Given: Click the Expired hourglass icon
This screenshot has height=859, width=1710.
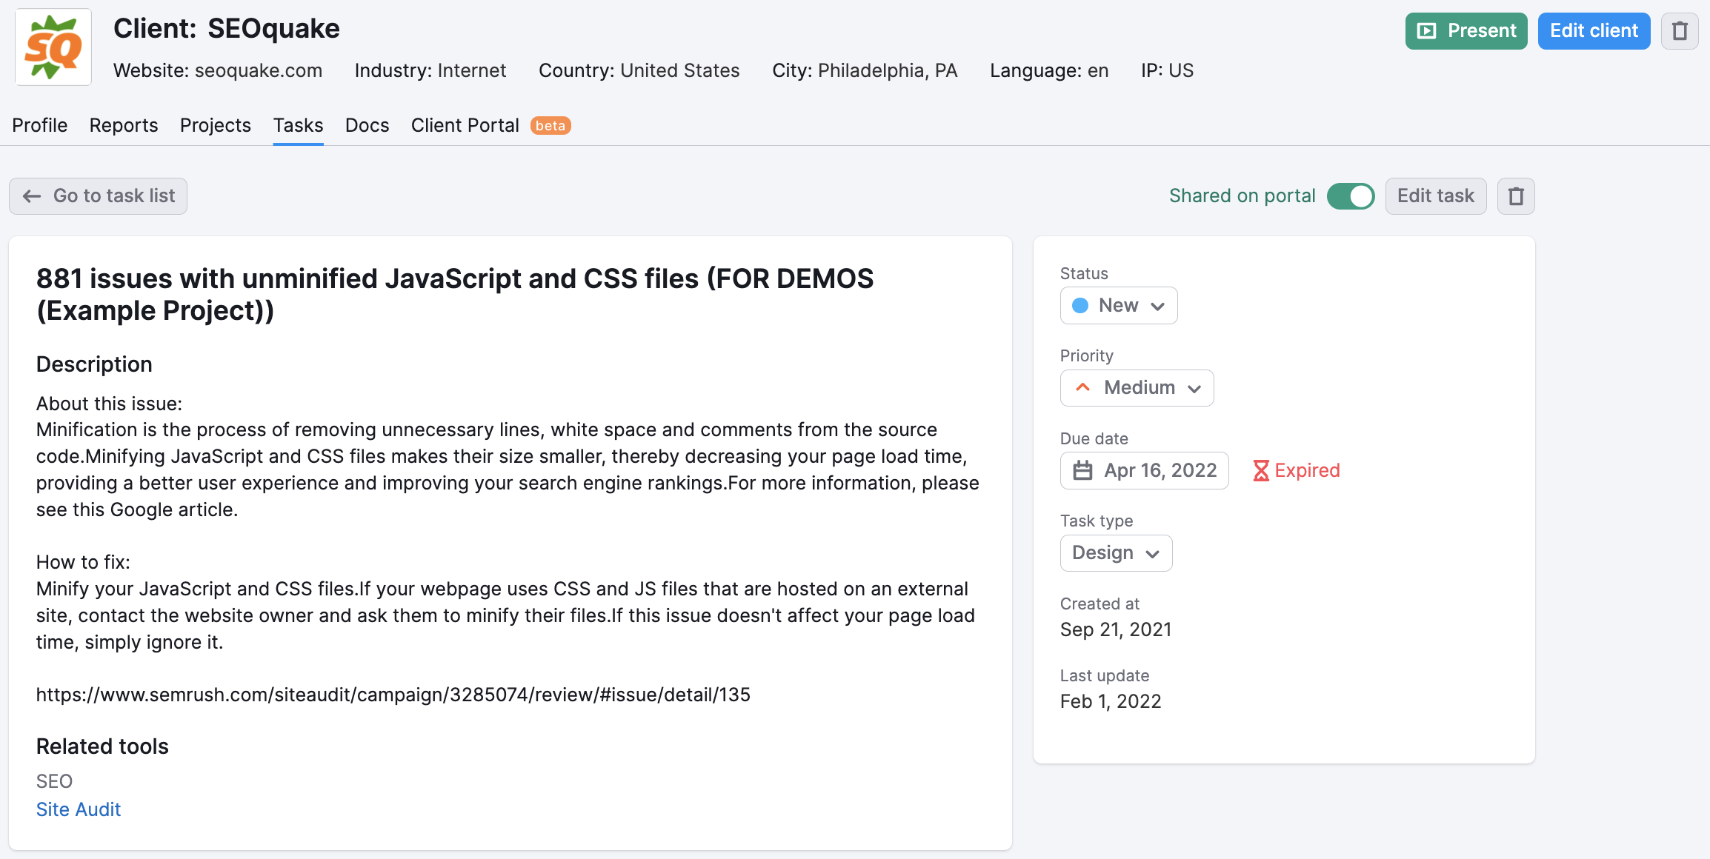Looking at the screenshot, I should [x=1260, y=470].
